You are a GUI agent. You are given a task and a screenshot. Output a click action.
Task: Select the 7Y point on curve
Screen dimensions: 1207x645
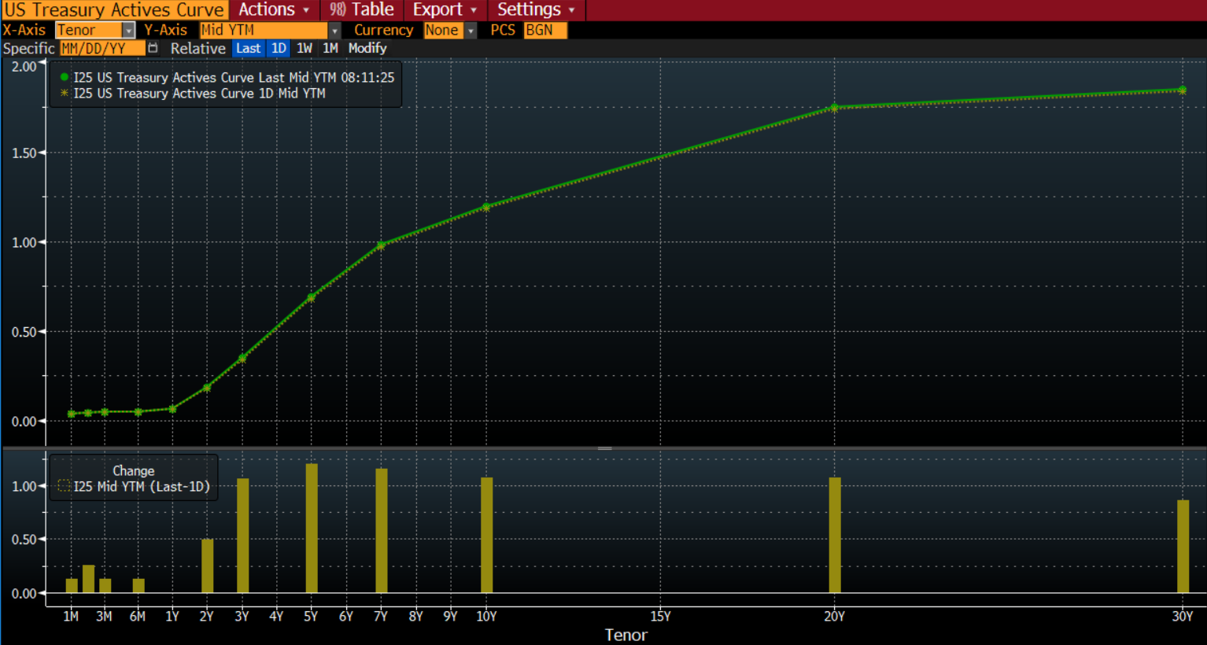coord(382,245)
